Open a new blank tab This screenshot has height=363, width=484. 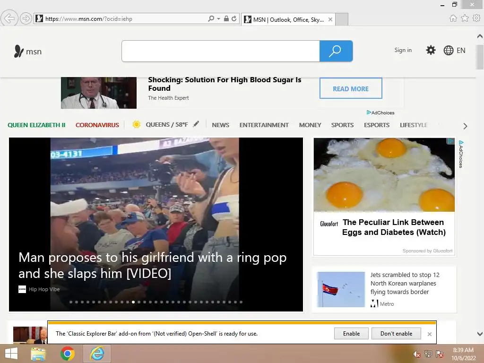point(342,19)
